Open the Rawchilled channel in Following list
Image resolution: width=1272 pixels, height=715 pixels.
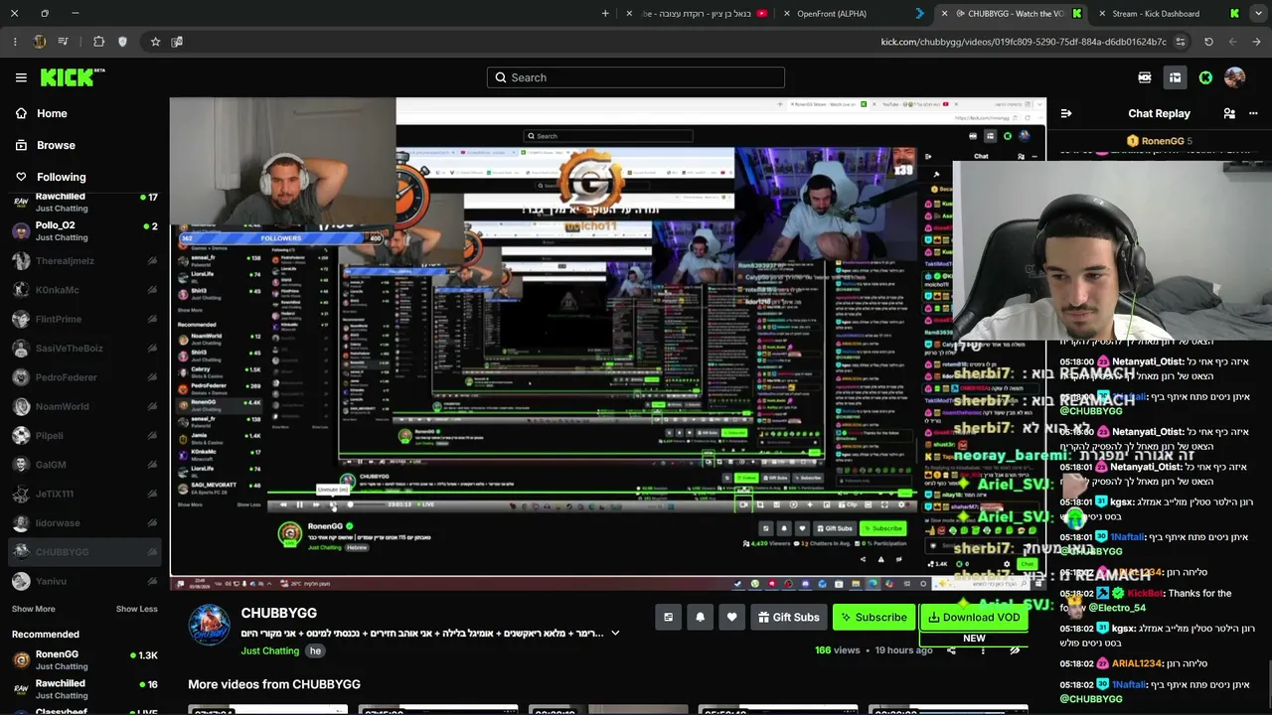point(84,203)
